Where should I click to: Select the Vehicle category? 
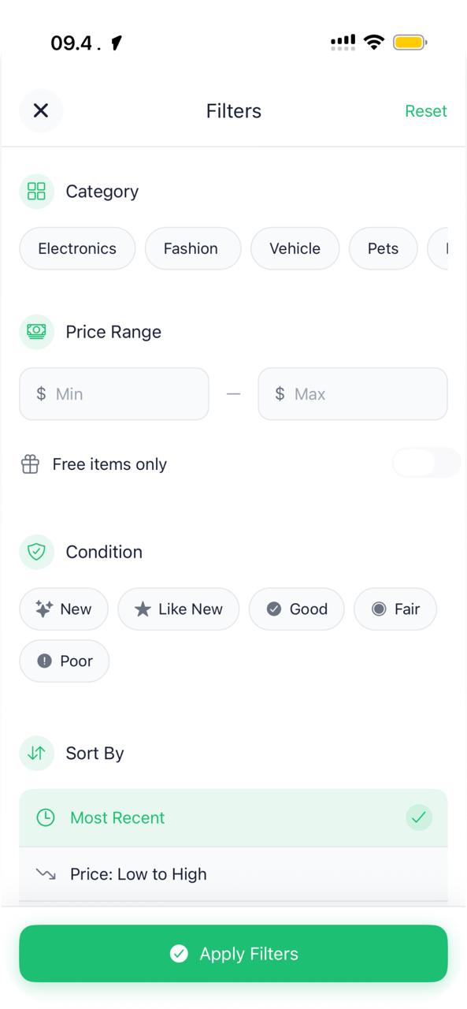pos(295,248)
